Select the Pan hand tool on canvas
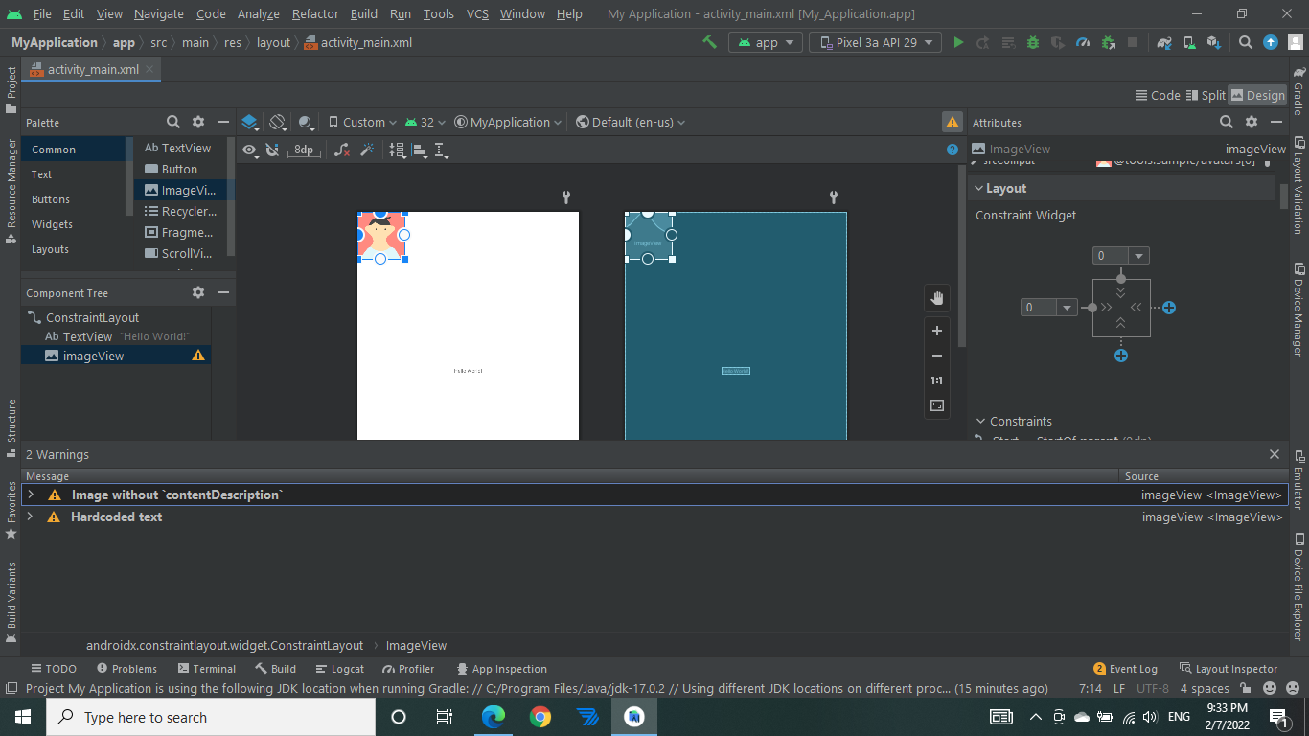 pos(937,298)
